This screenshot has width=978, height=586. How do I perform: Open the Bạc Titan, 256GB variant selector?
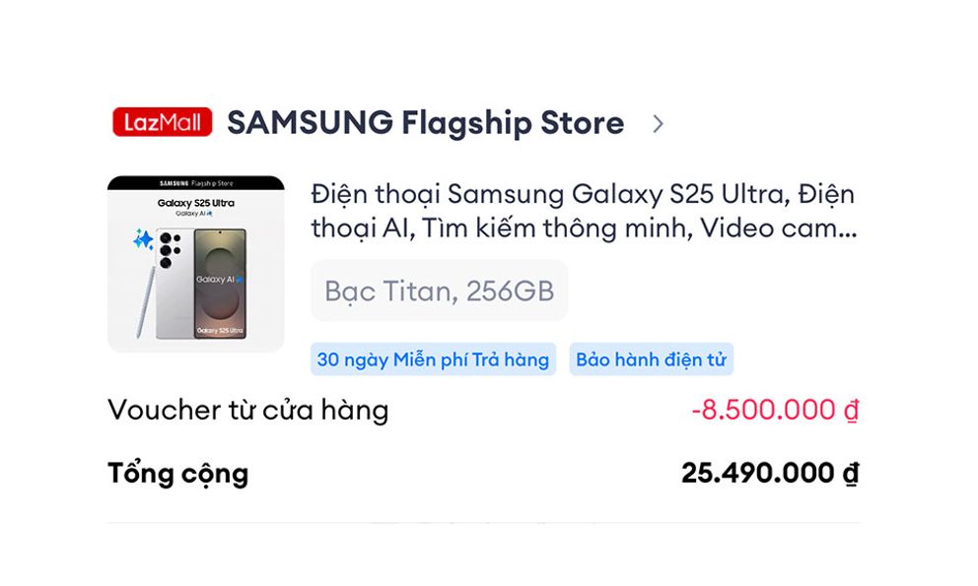click(439, 291)
